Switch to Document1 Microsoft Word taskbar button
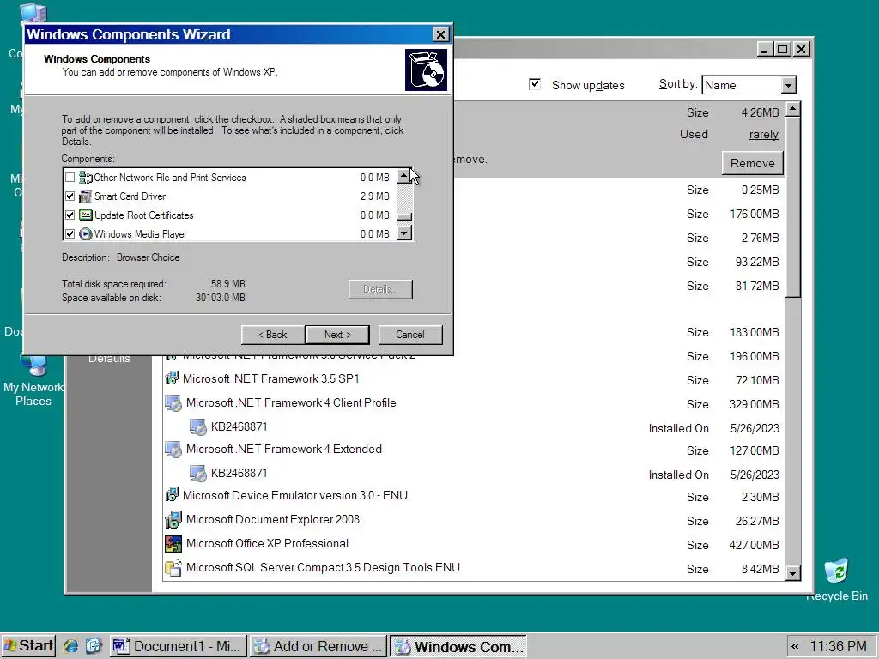 (x=179, y=646)
